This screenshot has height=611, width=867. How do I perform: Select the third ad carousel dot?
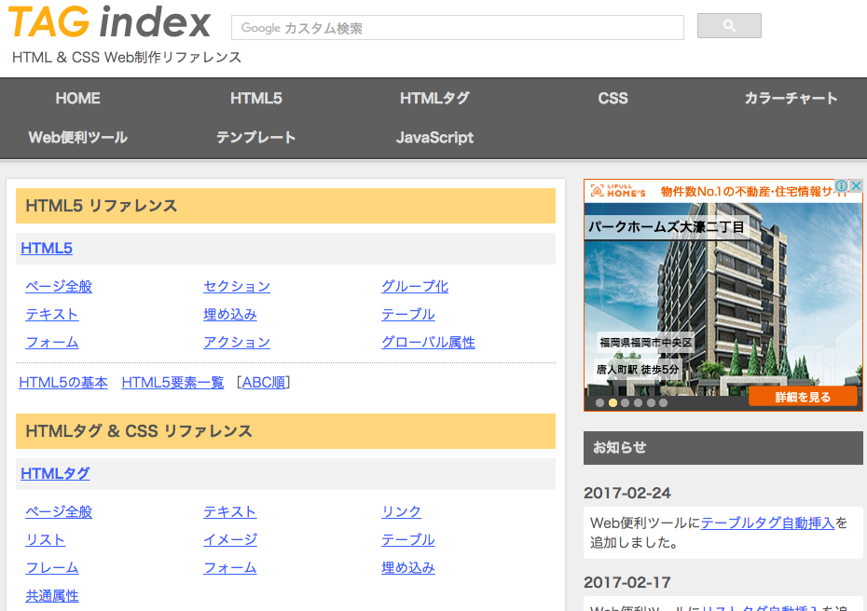click(625, 403)
